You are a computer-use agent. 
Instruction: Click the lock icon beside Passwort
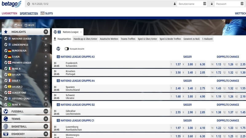coord(212,4)
